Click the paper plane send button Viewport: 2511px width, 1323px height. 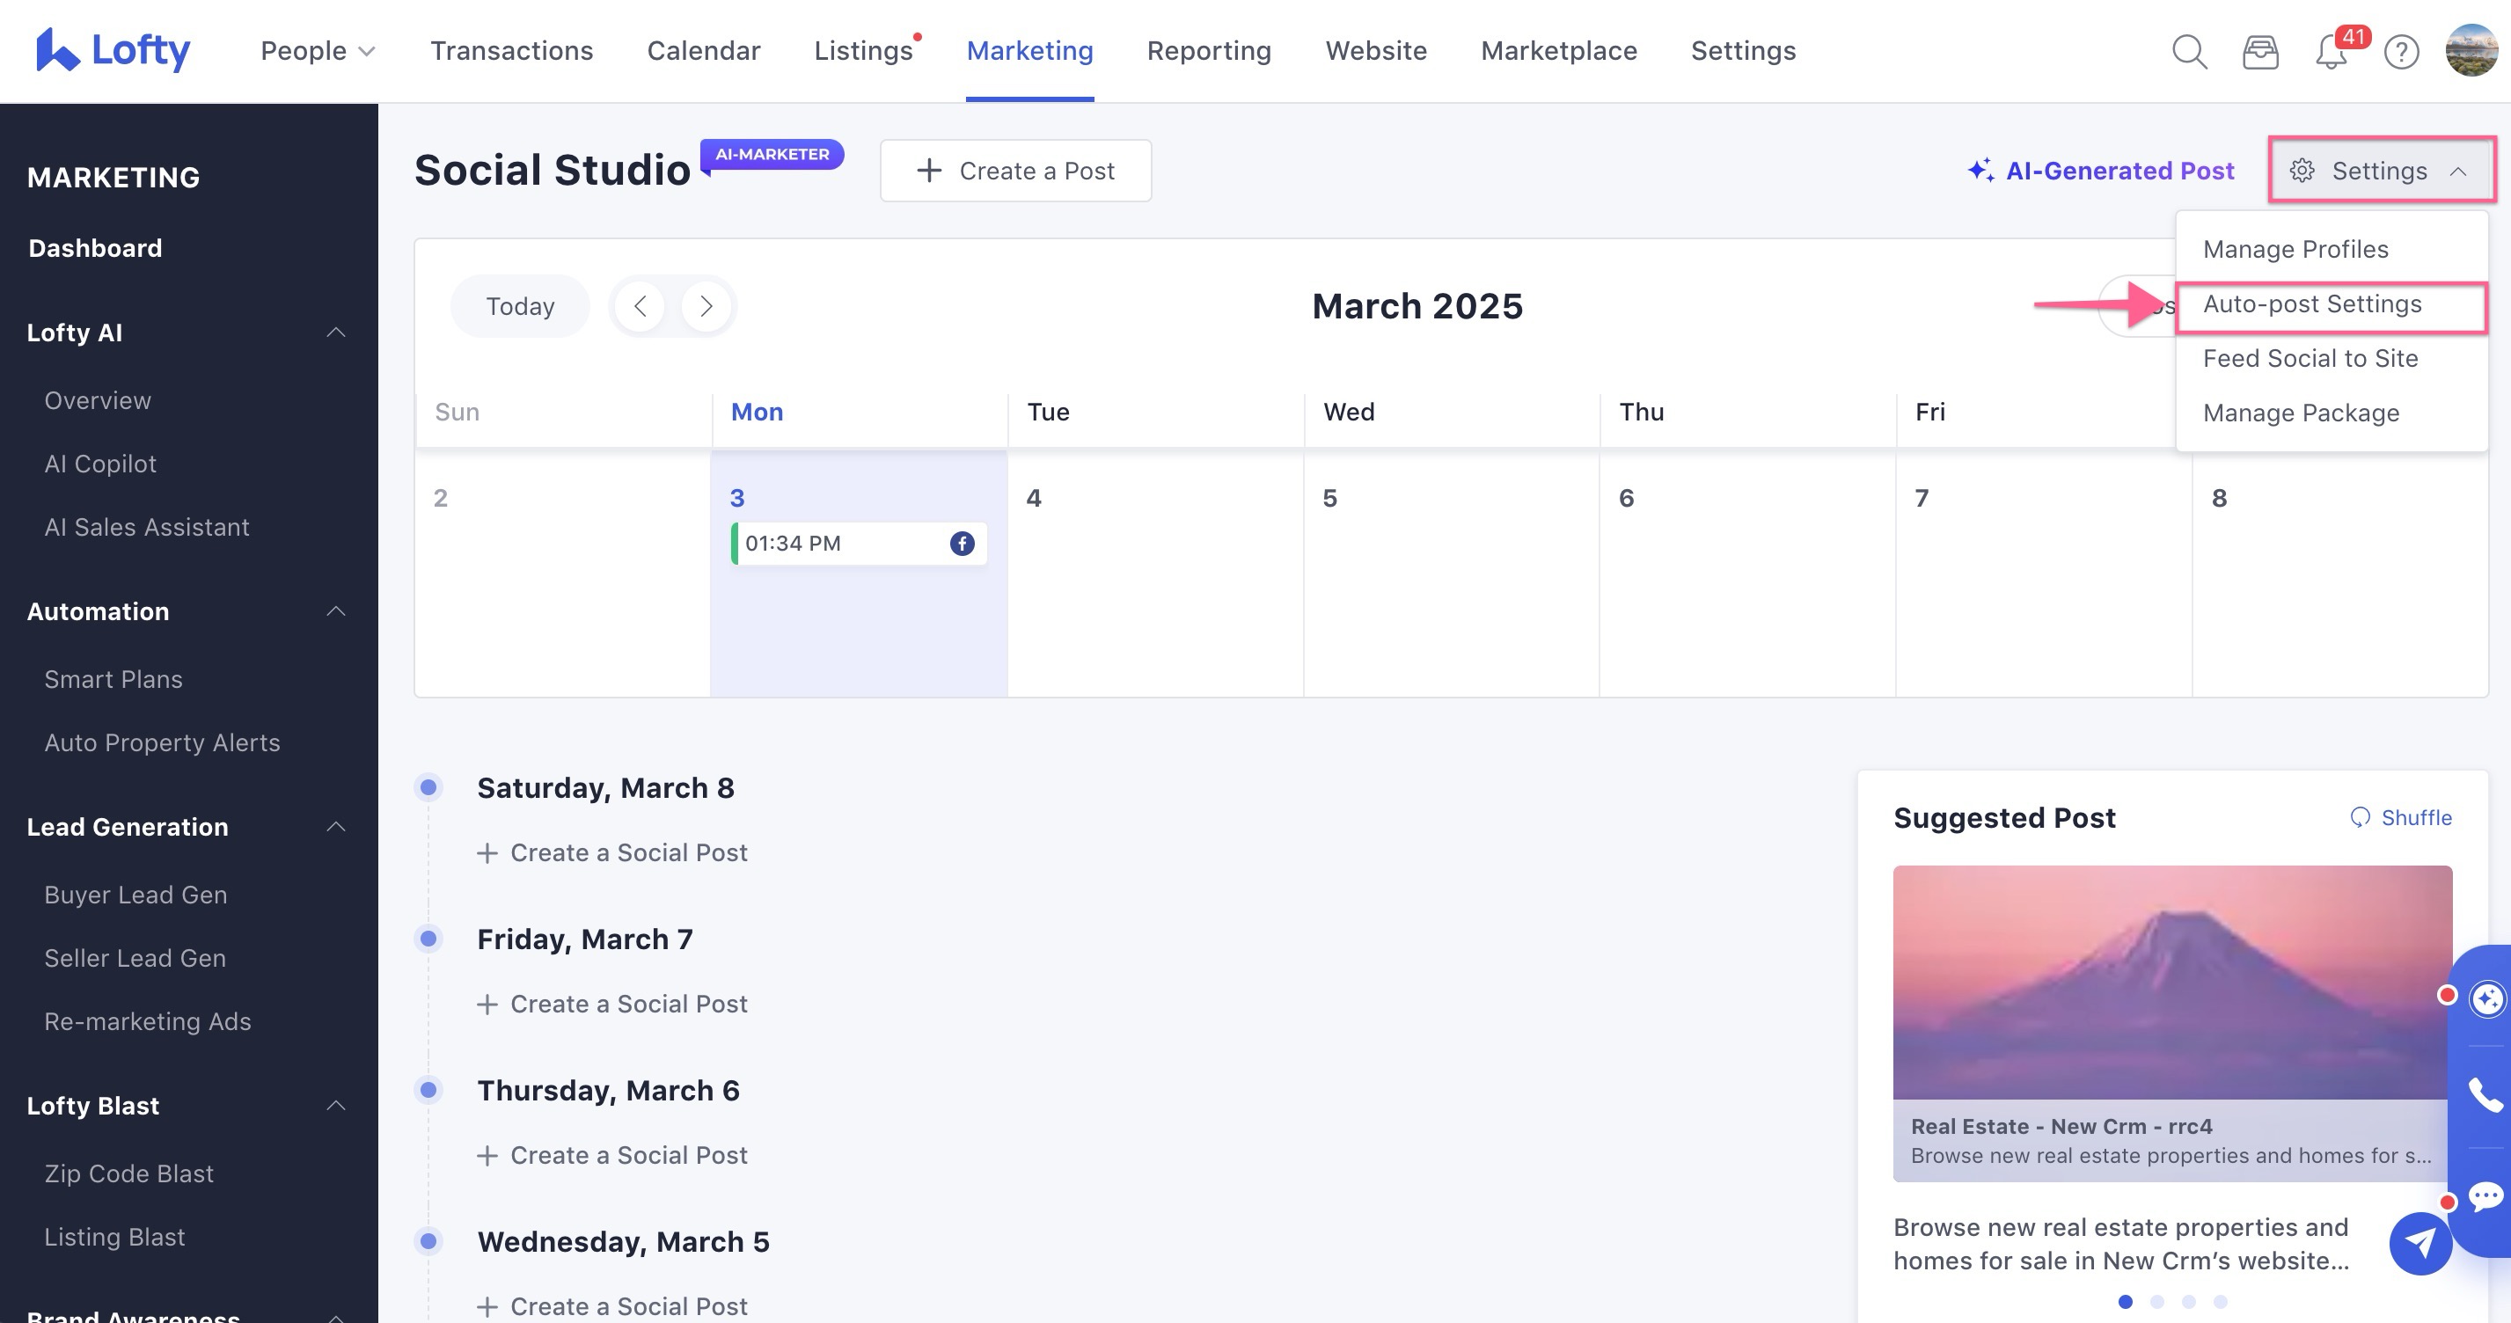(2420, 1242)
